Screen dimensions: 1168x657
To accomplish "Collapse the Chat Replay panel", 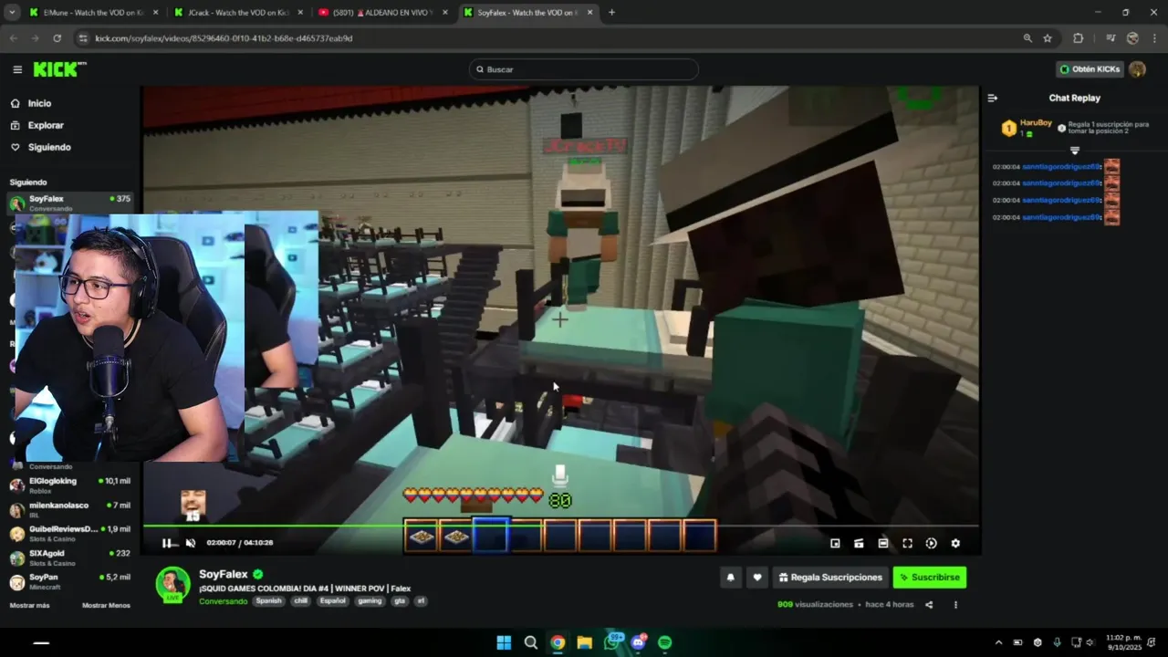I will (x=993, y=98).
